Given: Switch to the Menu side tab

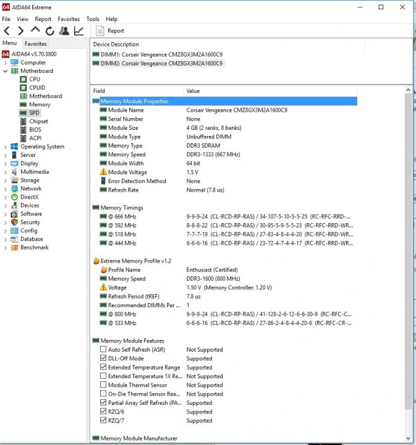Looking at the screenshot, I should coord(10,43).
